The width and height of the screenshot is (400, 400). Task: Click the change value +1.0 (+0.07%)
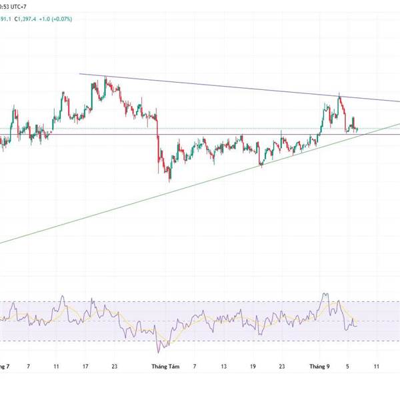55,19
